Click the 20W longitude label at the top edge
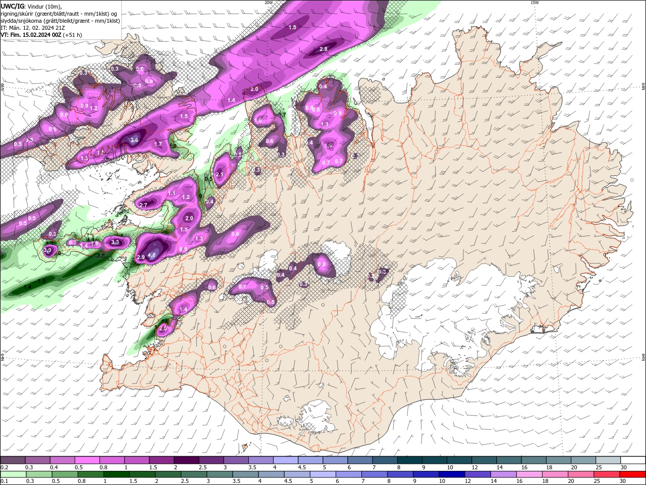This screenshot has width=646, height=485. [x=268, y=3]
